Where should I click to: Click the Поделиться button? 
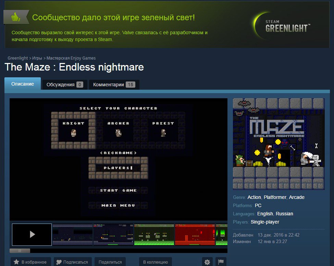110,262
